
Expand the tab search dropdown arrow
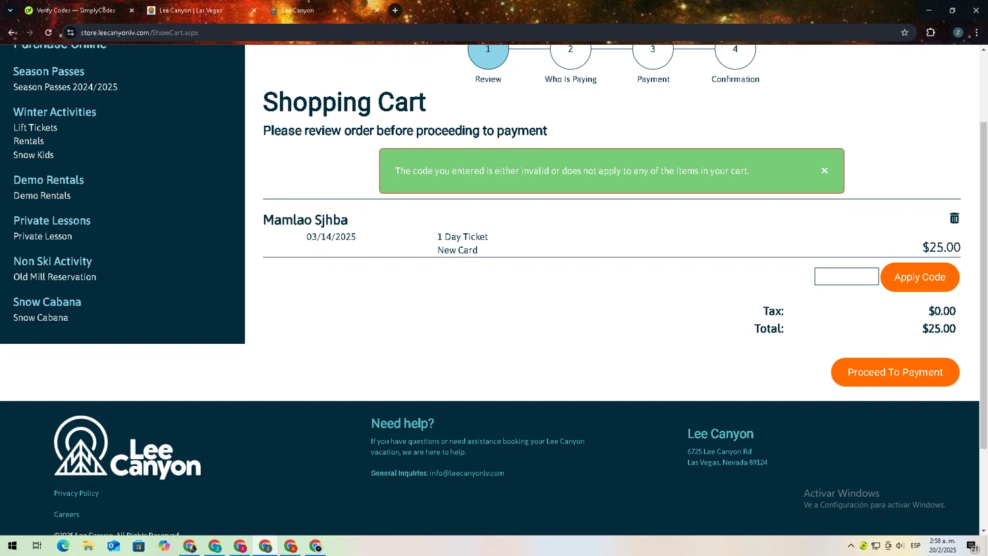[10, 11]
